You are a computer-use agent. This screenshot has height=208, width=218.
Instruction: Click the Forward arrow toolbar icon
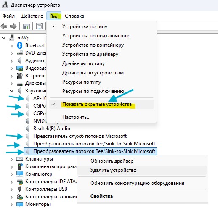pyautogui.click(x=13, y=26)
